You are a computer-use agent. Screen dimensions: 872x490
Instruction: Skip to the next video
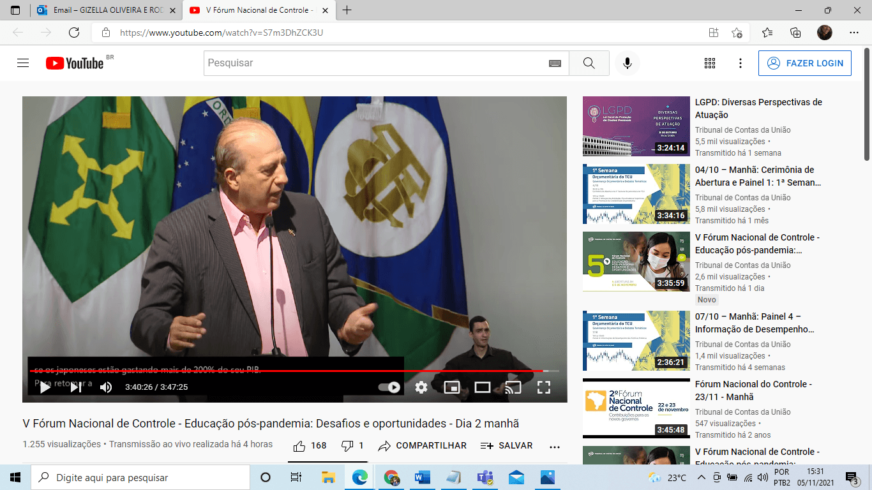tap(75, 387)
